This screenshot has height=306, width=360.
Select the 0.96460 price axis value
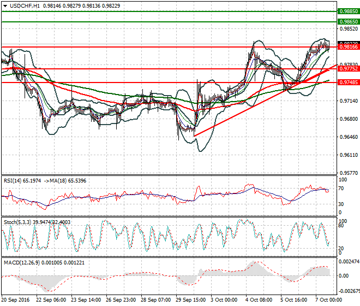(x=349, y=137)
